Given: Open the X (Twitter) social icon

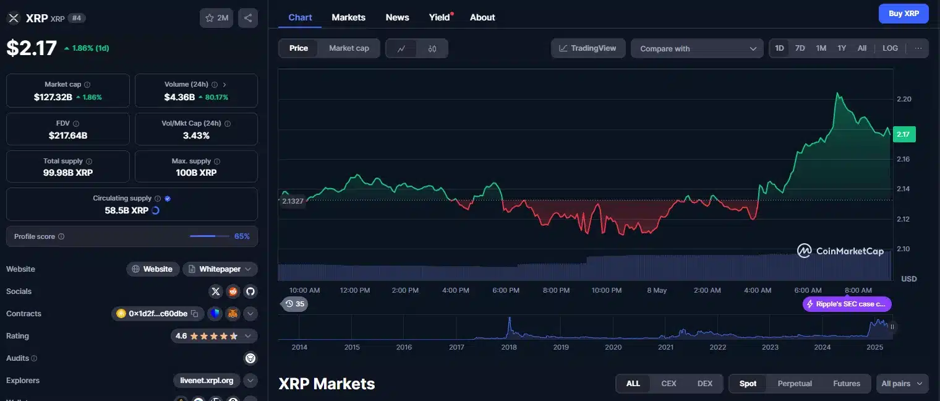Looking at the screenshot, I should (216, 291).
